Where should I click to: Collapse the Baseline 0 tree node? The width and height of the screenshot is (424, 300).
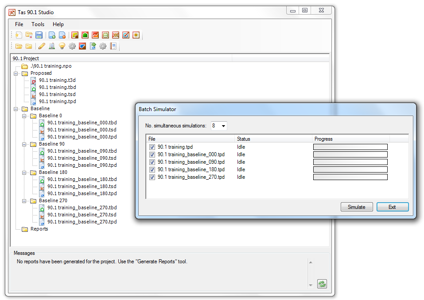click(24, 116)
